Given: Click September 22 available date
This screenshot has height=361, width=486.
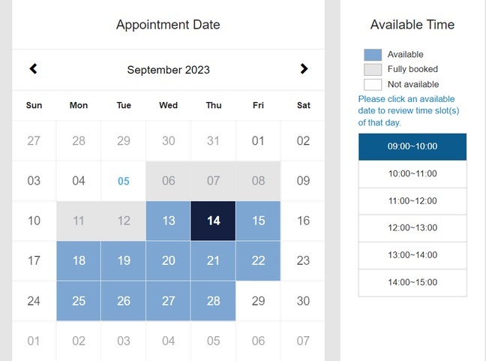Looking at the screenshot, I should [x=259, y=261].
